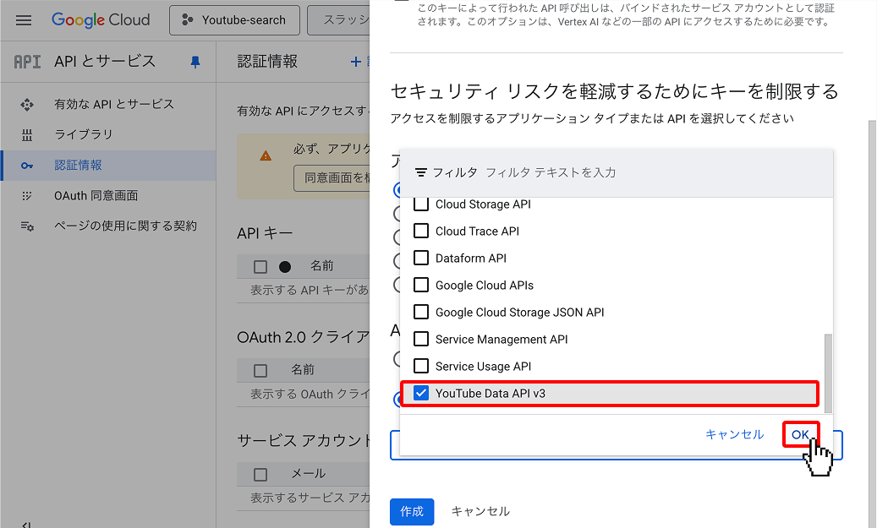Click キャンセル next to 作成 button
The height and width of the screenshot is (528, 877).
pyautogui.click(x=480, y=511)
